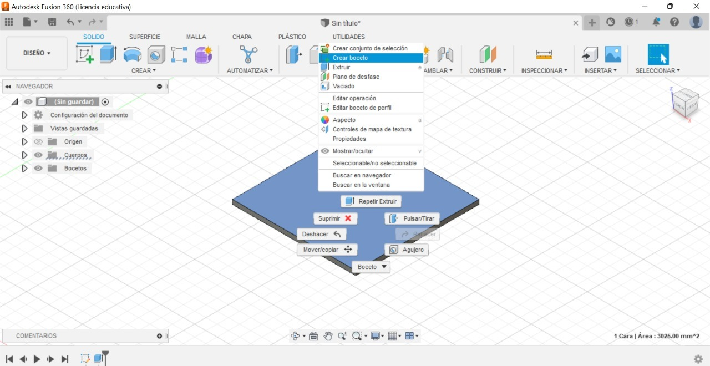Open the DISEÑO workspace dropdown

(x=37, y=53)
